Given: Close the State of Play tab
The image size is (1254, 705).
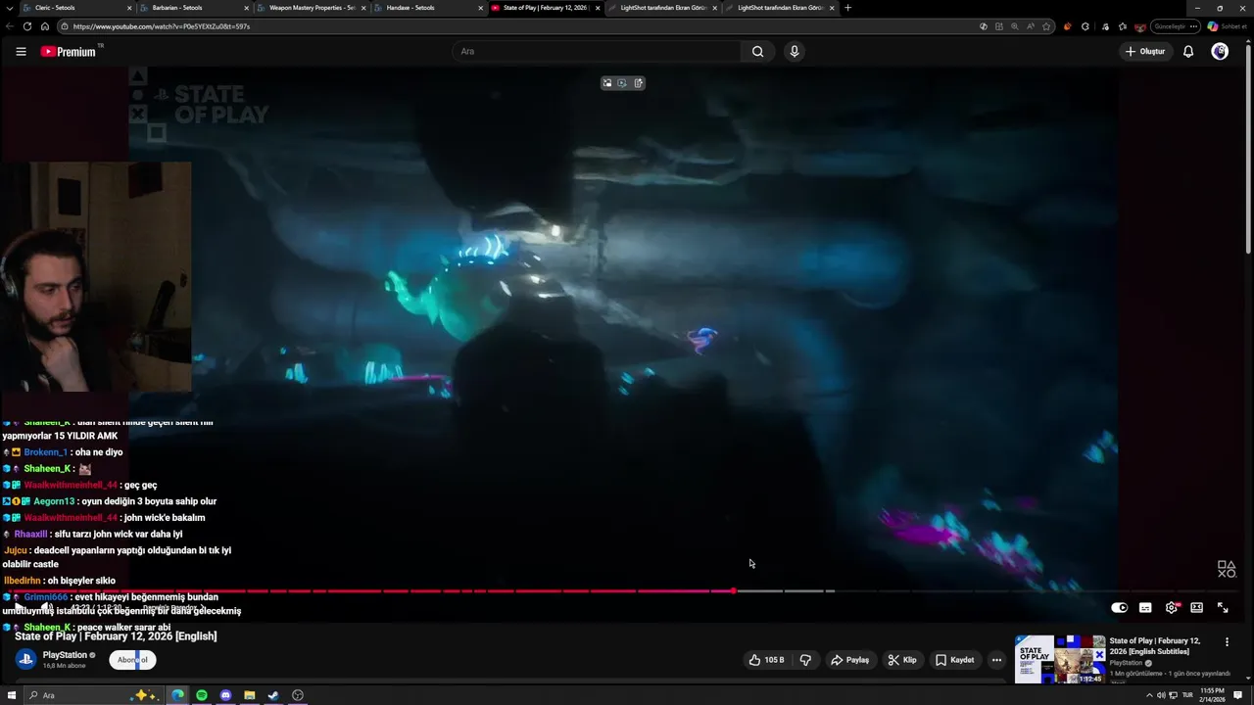Looking at the screenshot, I should point(598,8).
